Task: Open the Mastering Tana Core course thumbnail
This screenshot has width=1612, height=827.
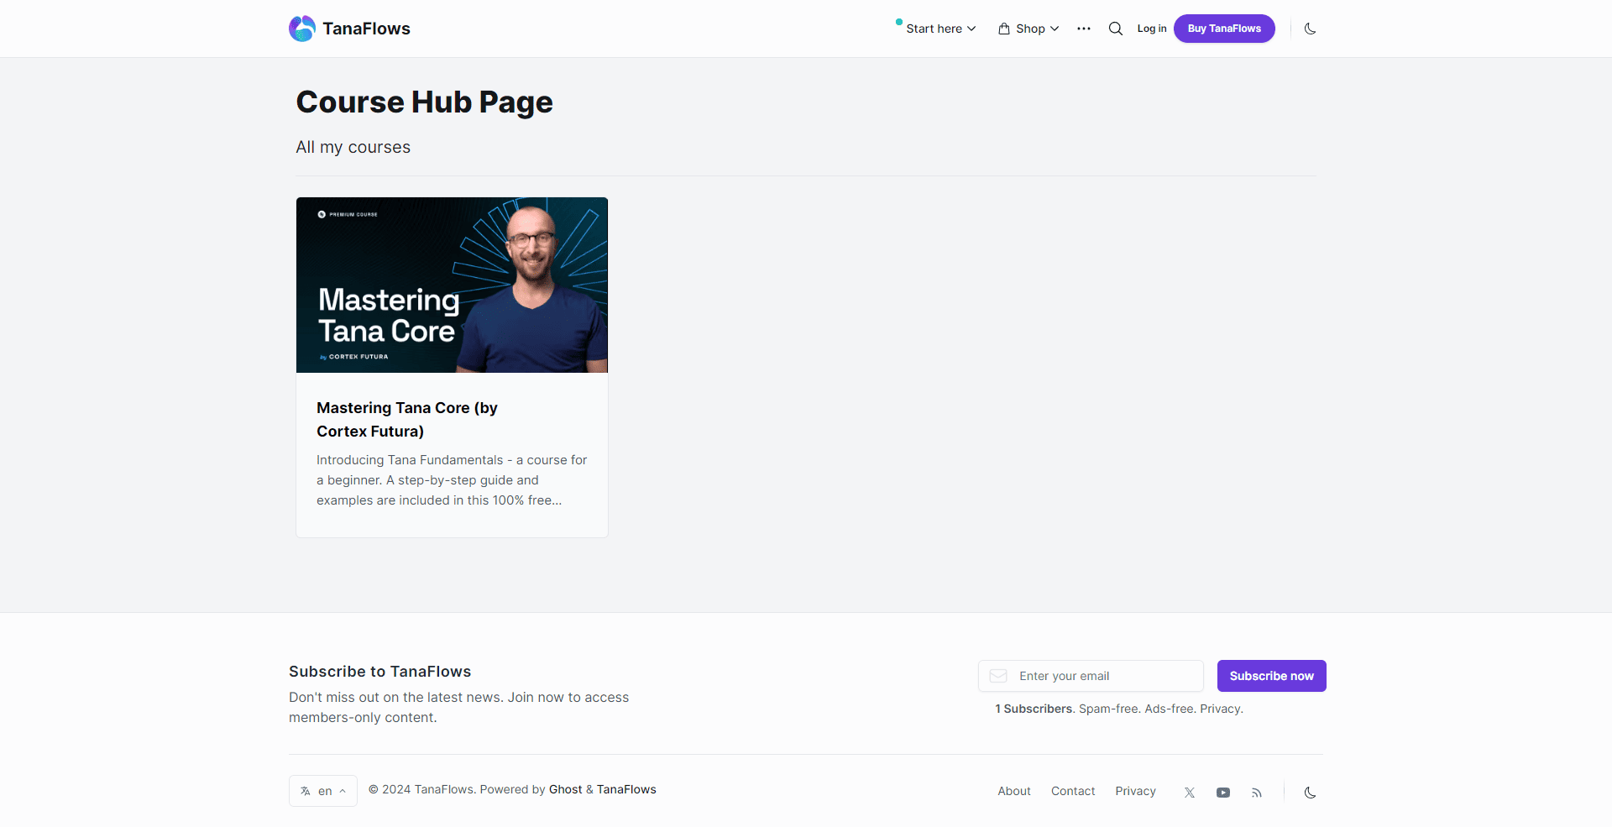Action: coord(452,285)
